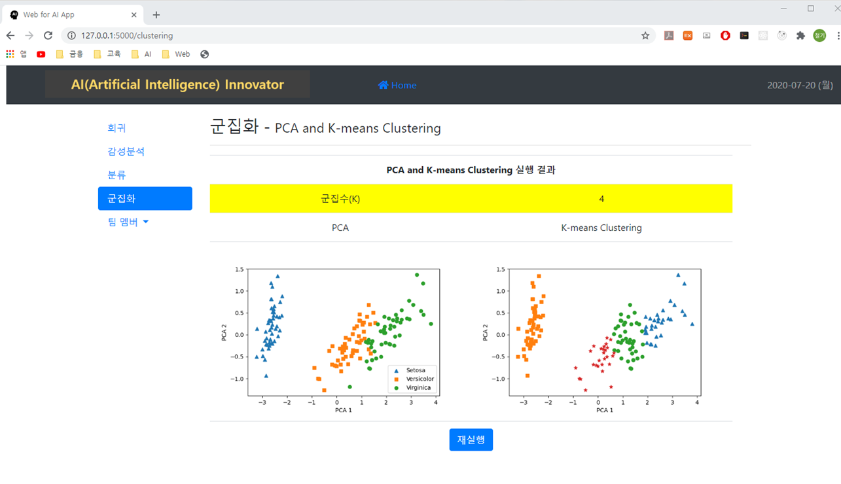841x484 pixels.
Task: Click the back navigation arrow
Action: click(10, 35)
